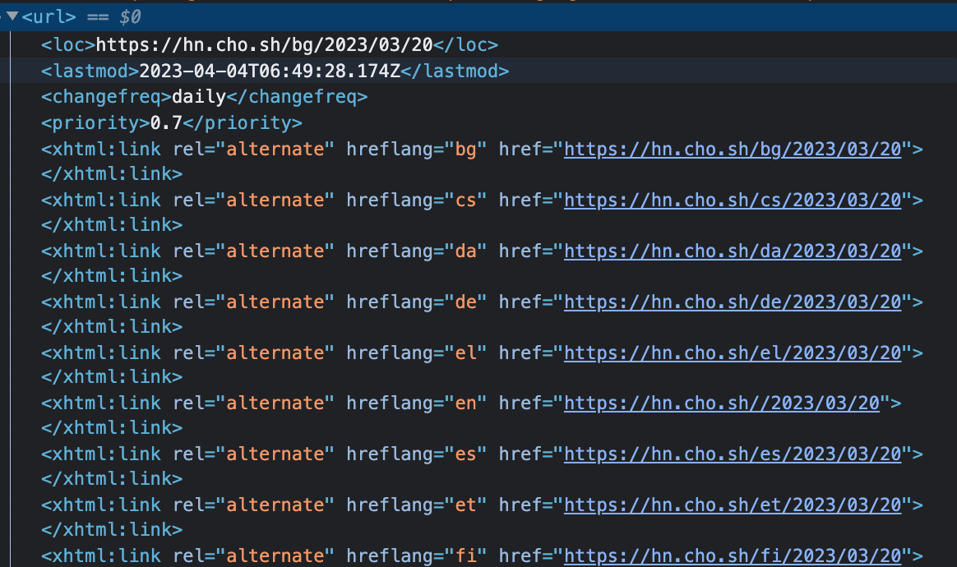The image size is (957, 567).
Task: Open the fi/2023/03/20 href link
Action: (x=733, y=555)
